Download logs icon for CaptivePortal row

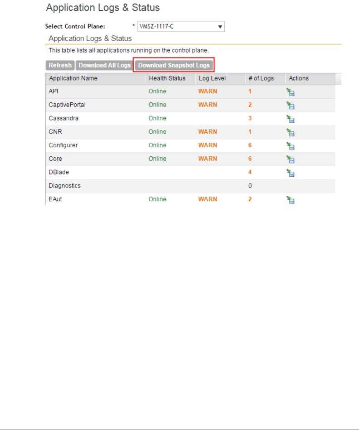coord(290,105)
